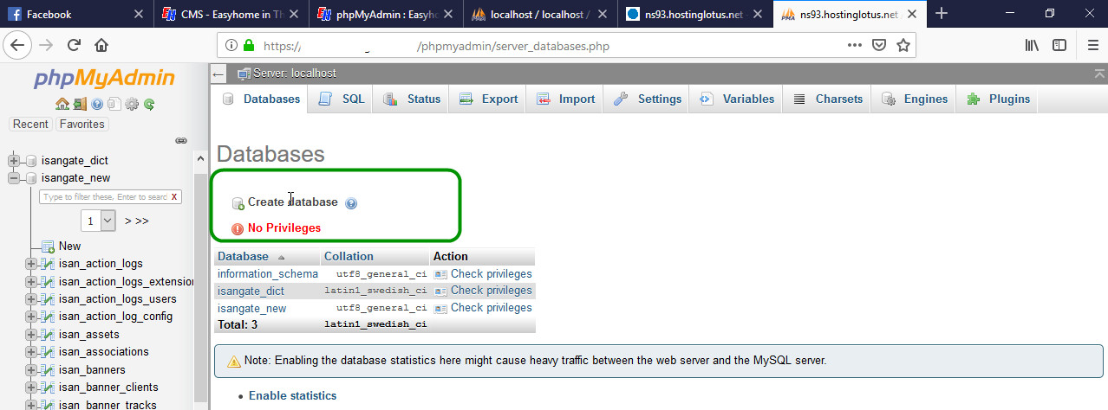Expand isan_action_logs table node
1108x410 pixels.
31,264
